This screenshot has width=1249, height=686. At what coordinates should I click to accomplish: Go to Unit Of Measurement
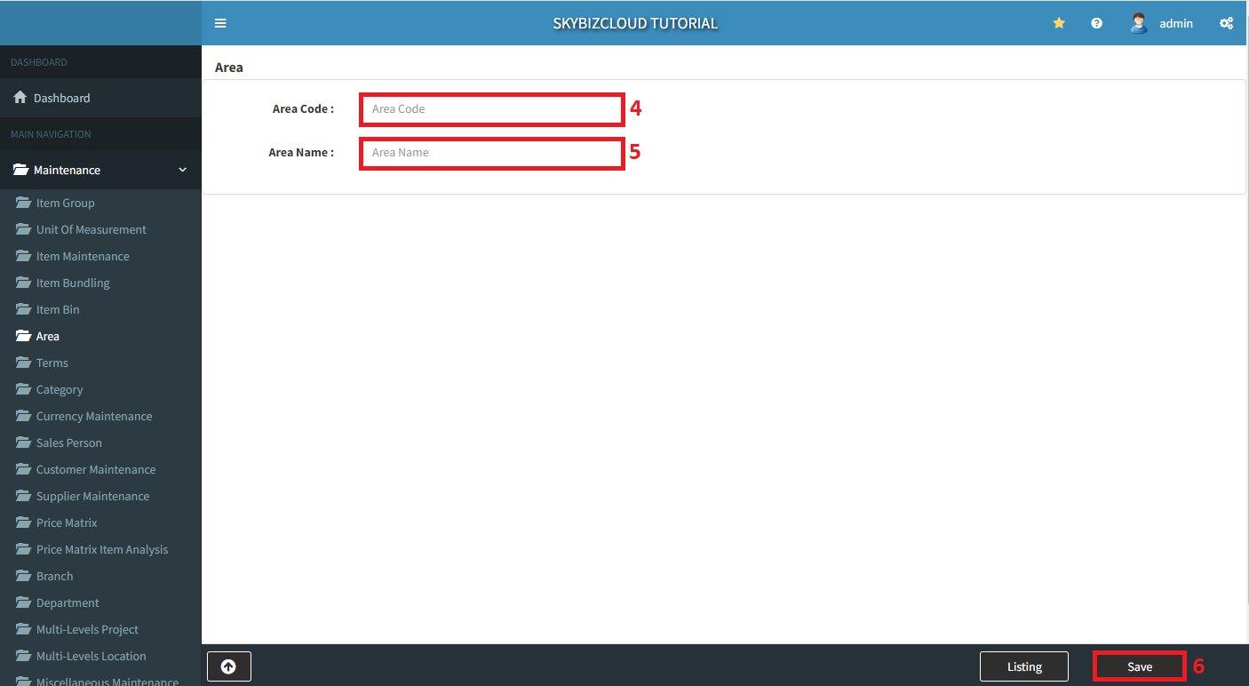coord(91,229)
